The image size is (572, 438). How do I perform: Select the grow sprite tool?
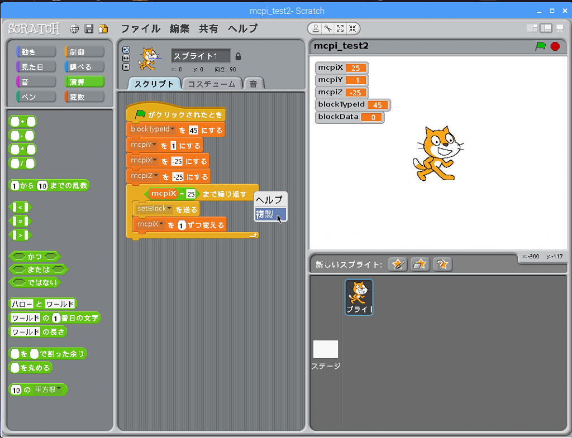pyautogui.click(x=340, y=28)
